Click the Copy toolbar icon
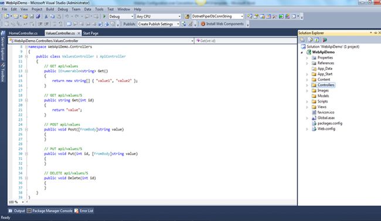The image size is (381, 221). [52, 16]
